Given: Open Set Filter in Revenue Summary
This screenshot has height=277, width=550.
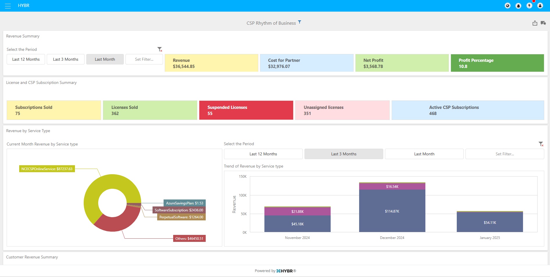Looking at the screenshot, I should point(144,59).
